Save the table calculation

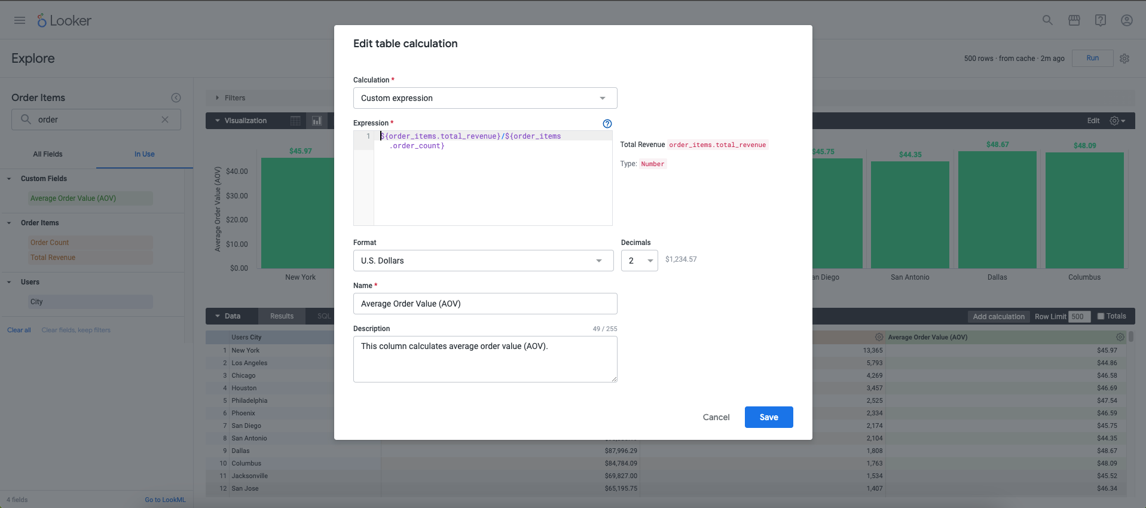(x=769, y=417)
